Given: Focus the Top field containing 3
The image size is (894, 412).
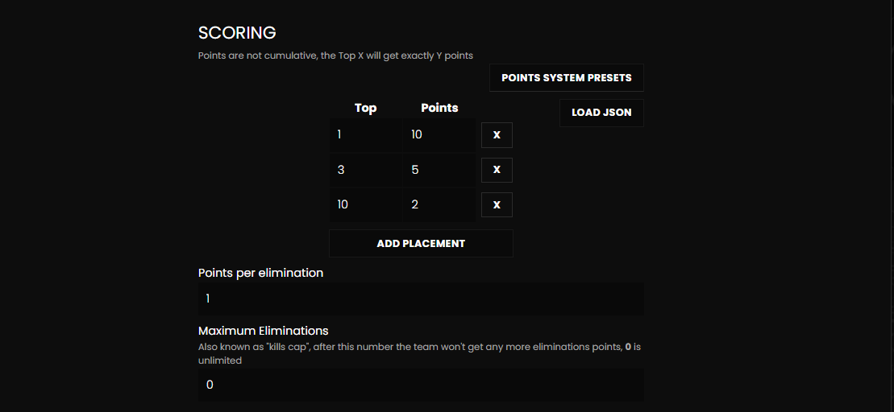Looking at the screenshot, I should pos(365,170).
